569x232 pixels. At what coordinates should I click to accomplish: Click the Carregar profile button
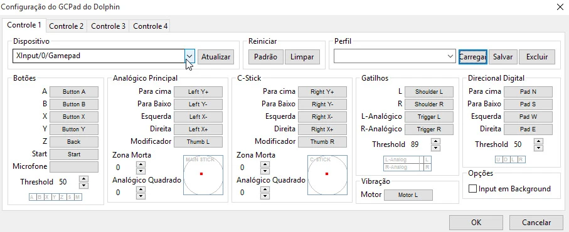(473, 57)
